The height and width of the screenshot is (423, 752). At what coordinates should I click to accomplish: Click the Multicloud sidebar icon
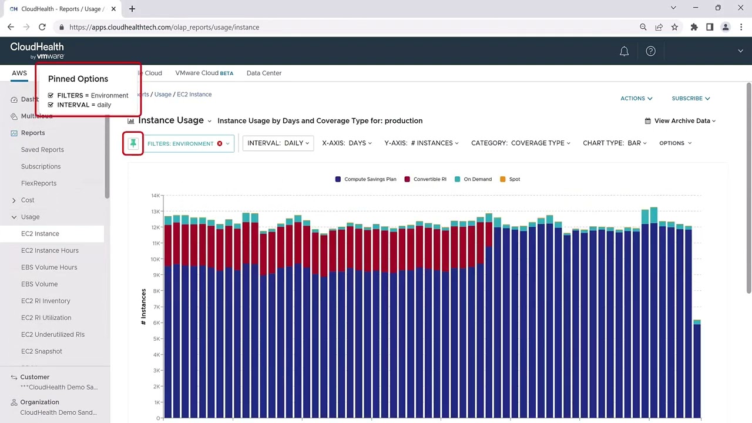14,116
